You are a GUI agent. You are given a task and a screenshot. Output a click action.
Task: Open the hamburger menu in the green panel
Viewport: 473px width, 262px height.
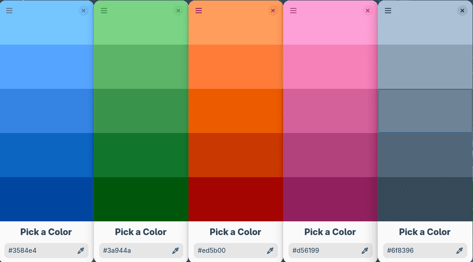point(104,11)
